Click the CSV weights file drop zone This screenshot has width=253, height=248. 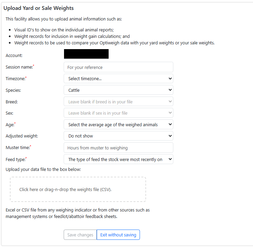(x=78, y=189)
